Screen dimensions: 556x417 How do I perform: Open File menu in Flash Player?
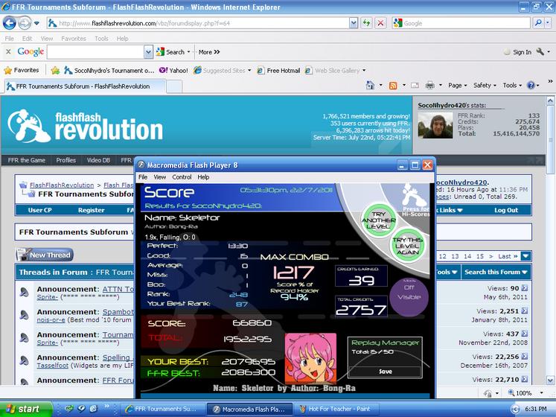(x=143, y=176)
